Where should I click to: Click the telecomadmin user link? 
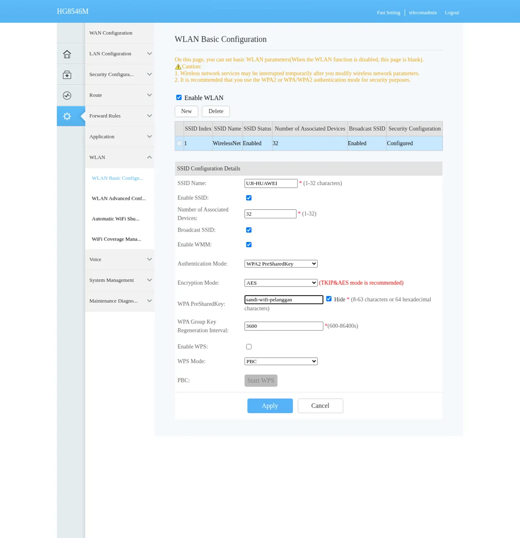coord(423,13)
